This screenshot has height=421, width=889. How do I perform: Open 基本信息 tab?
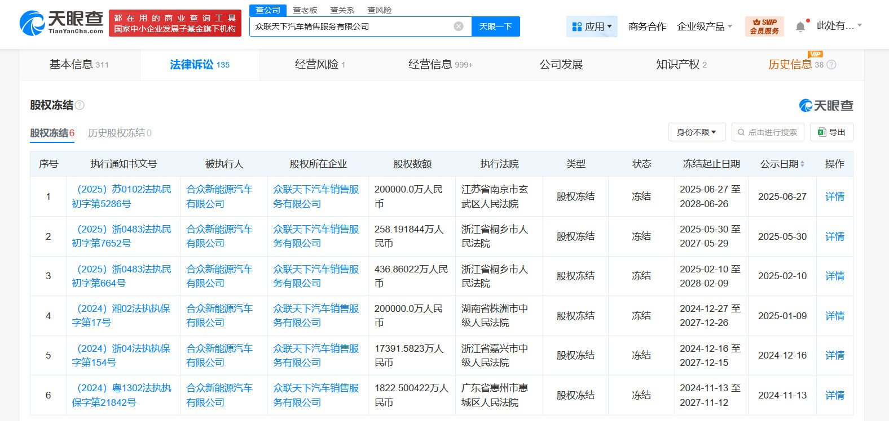(79, 65)
